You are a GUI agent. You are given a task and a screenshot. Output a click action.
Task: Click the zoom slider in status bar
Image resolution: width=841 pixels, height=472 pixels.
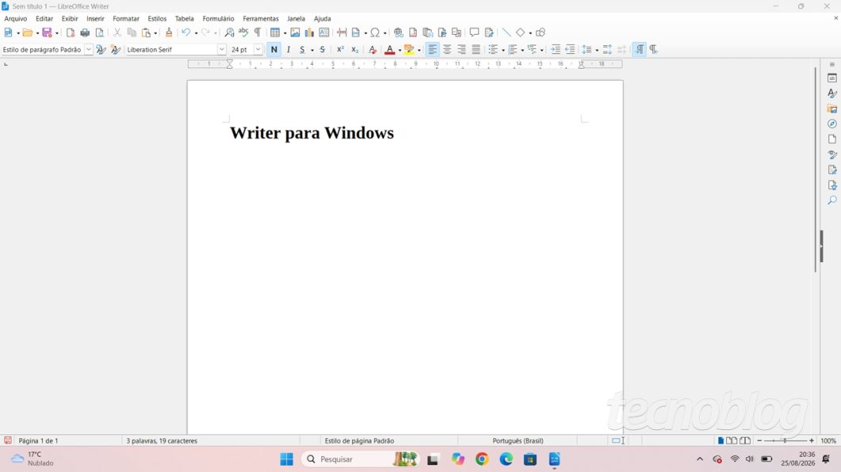[x=785, y=440]
